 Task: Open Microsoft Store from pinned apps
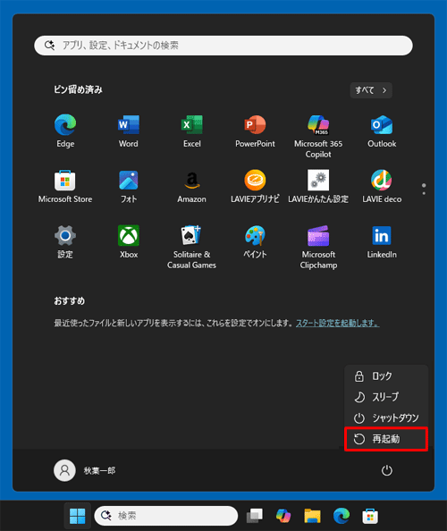[65, 186]
